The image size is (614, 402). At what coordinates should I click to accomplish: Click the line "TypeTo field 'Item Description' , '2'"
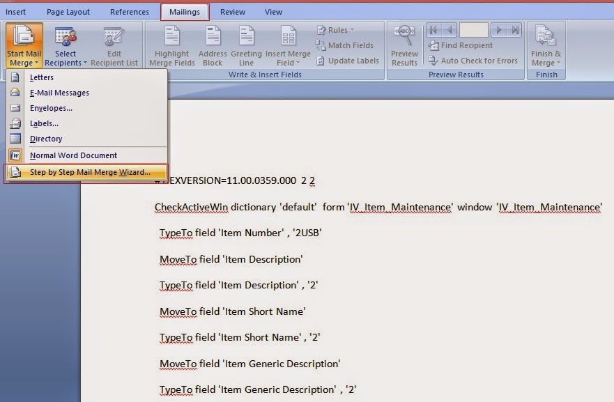239,285
